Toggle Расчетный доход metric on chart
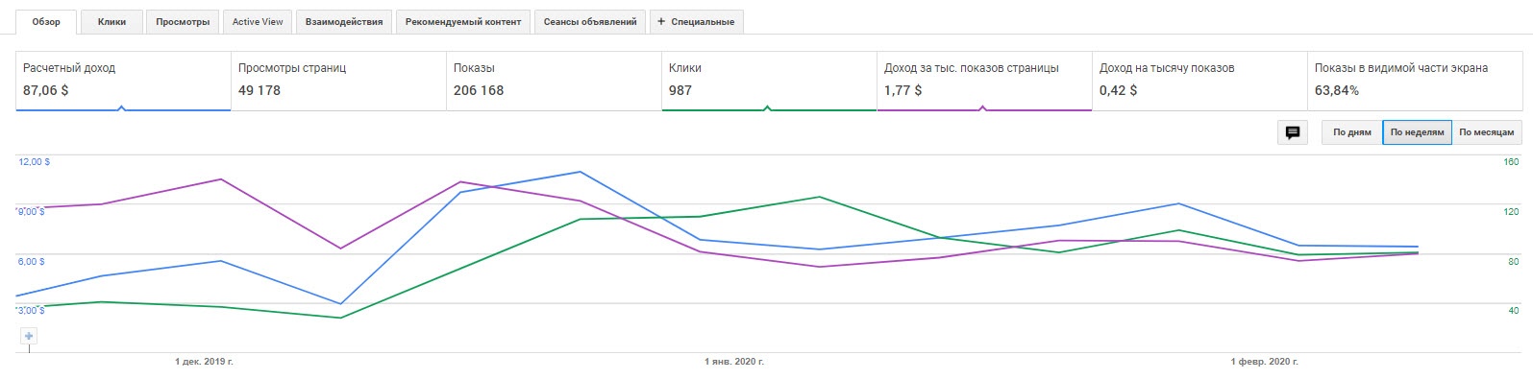 tap(123, 81)
